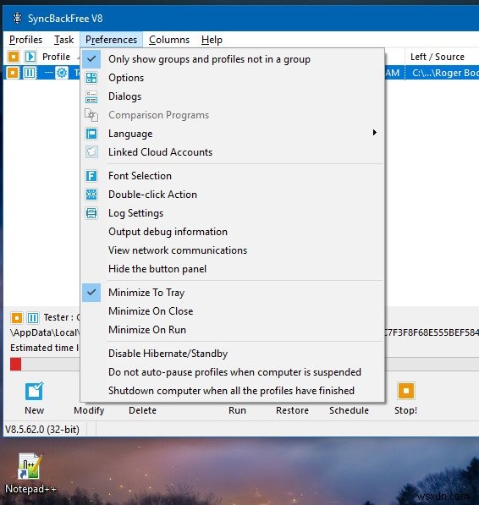Enable Minimize On Close
The height and width of the screenshot is (505, 479).
point(233,311)
